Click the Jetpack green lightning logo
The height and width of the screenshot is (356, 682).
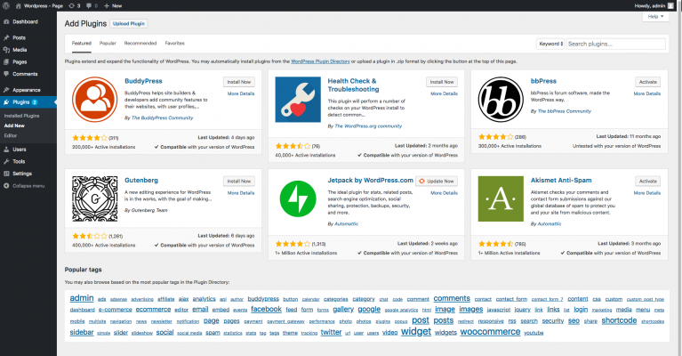(x=298, y=198)
